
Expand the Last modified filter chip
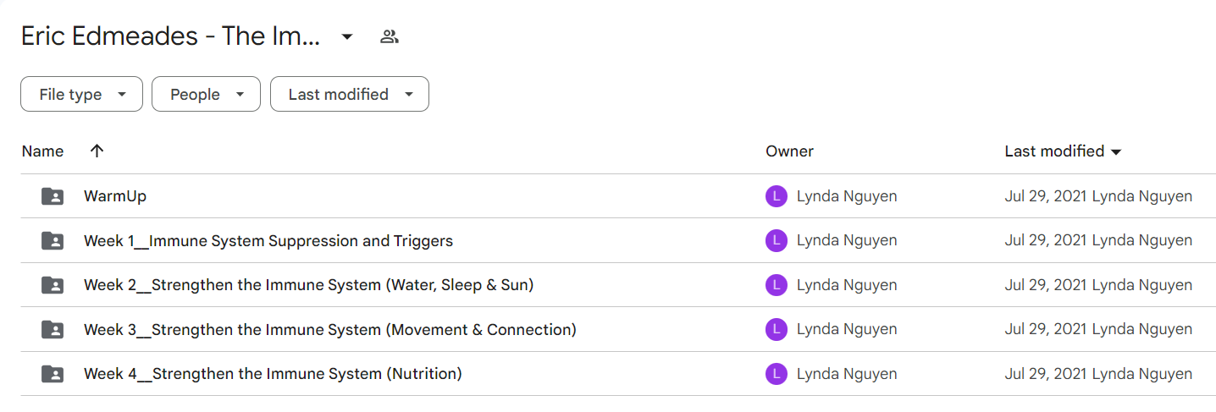pos(350,94)
